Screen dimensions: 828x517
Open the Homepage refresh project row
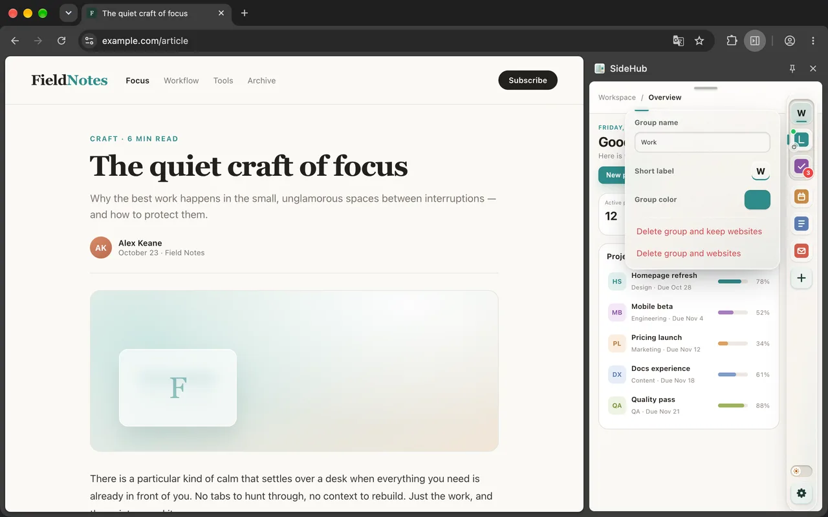(x=689, y=281)
